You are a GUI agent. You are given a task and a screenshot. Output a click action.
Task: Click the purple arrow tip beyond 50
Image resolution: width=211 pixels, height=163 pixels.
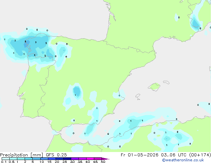[105, 159]
